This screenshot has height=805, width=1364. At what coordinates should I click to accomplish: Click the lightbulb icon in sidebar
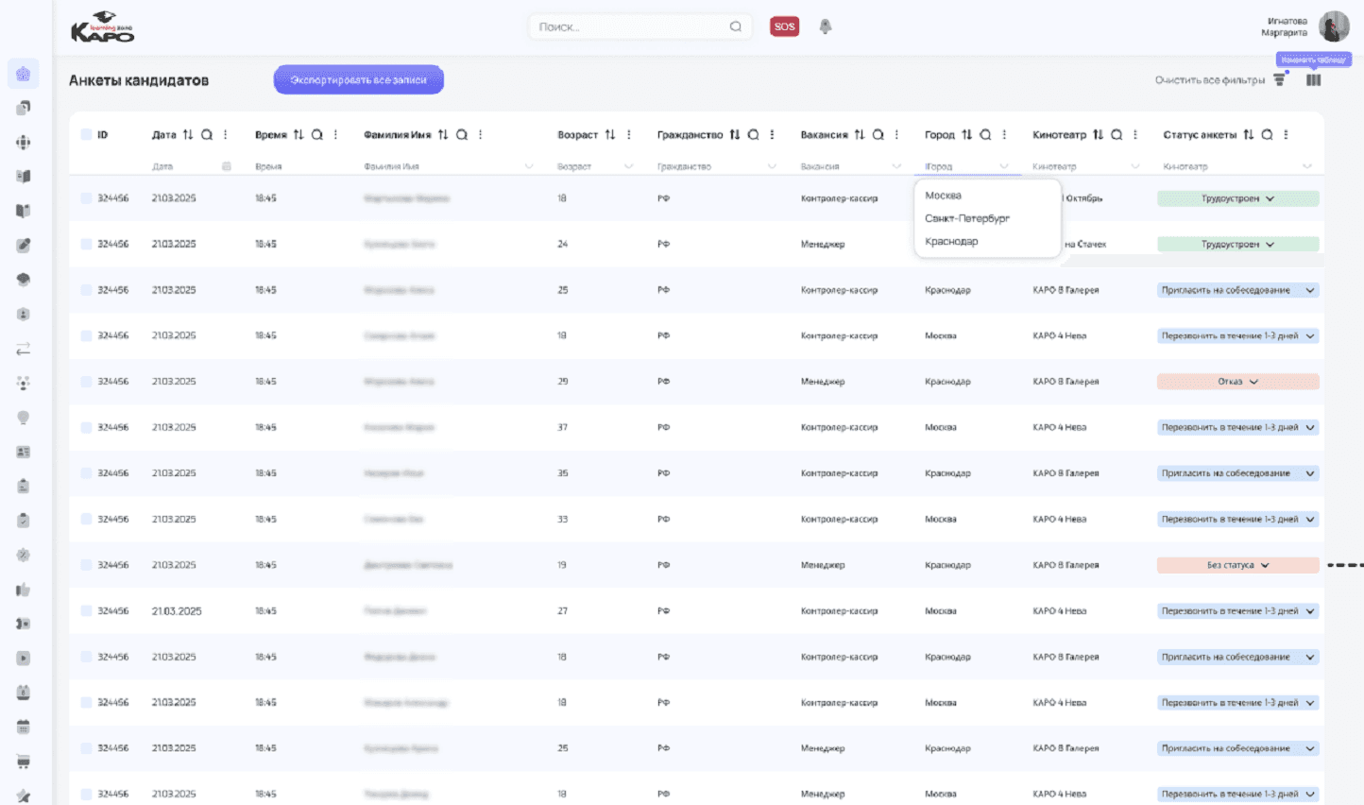pyautogui.click(x=24, y=418)
